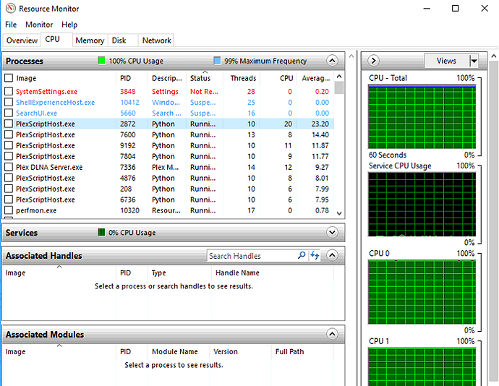Check the Plex DLNA Server.exe box
Viewport: 499px width, 386px height.
click(9, 167)
